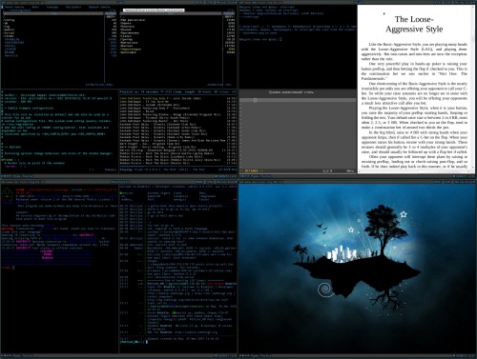Select the /public directory in left MC panel
The width and height of the screenshot is (477, 359).
[x=9, y=30]
